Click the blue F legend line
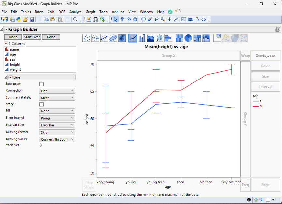This screenshot has width=282, height=204. tap(256, 102)
